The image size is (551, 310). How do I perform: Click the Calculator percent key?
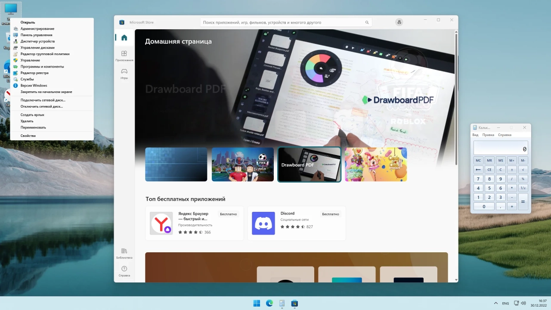(x=523, y=179)
